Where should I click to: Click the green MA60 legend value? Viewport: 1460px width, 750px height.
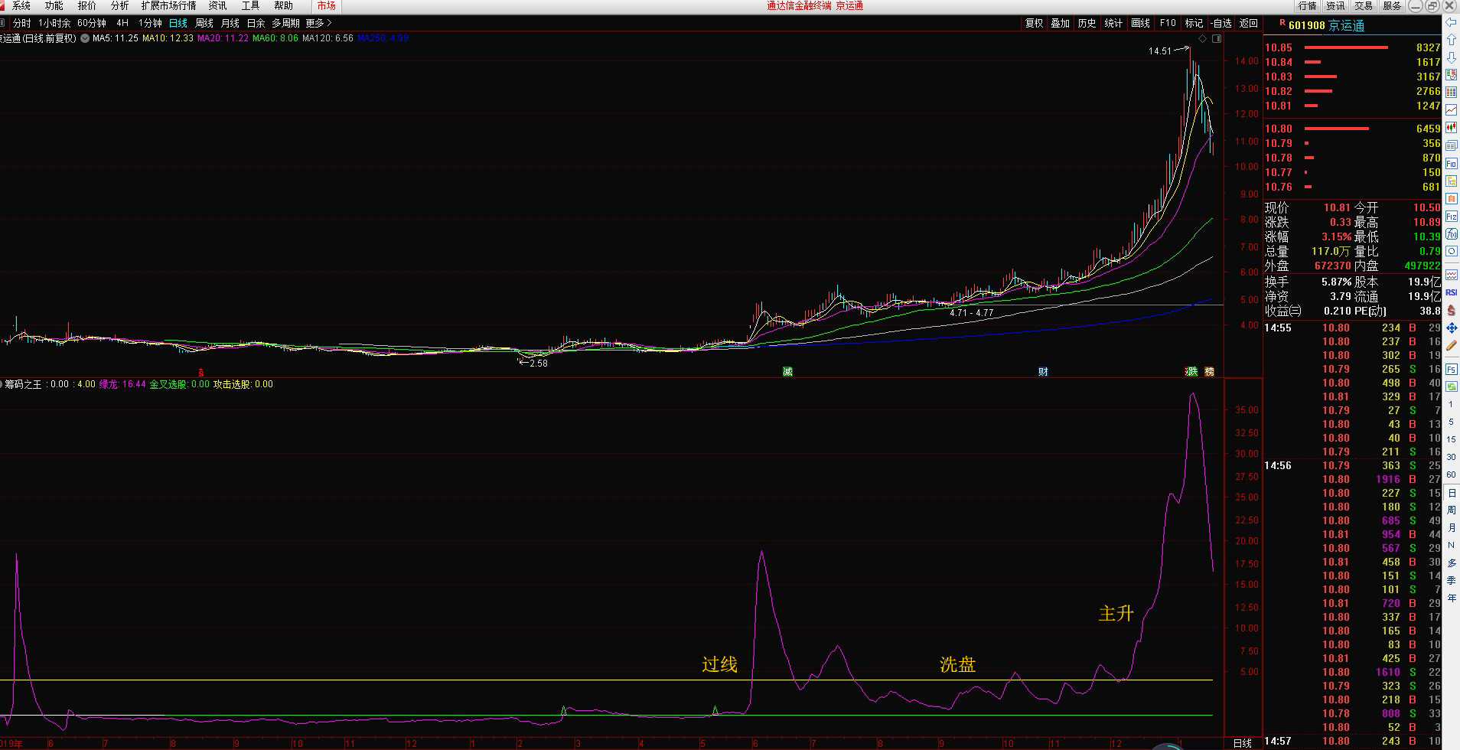point(275,37)
